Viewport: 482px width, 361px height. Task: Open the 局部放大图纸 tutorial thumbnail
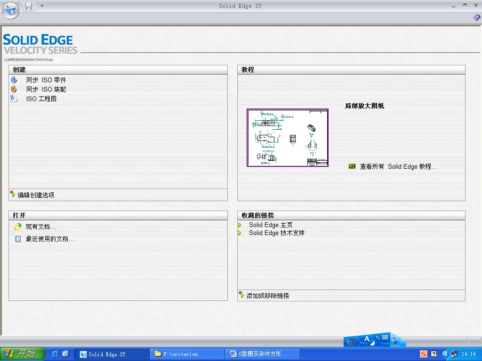pyautogui.click(x=288, y=138)
